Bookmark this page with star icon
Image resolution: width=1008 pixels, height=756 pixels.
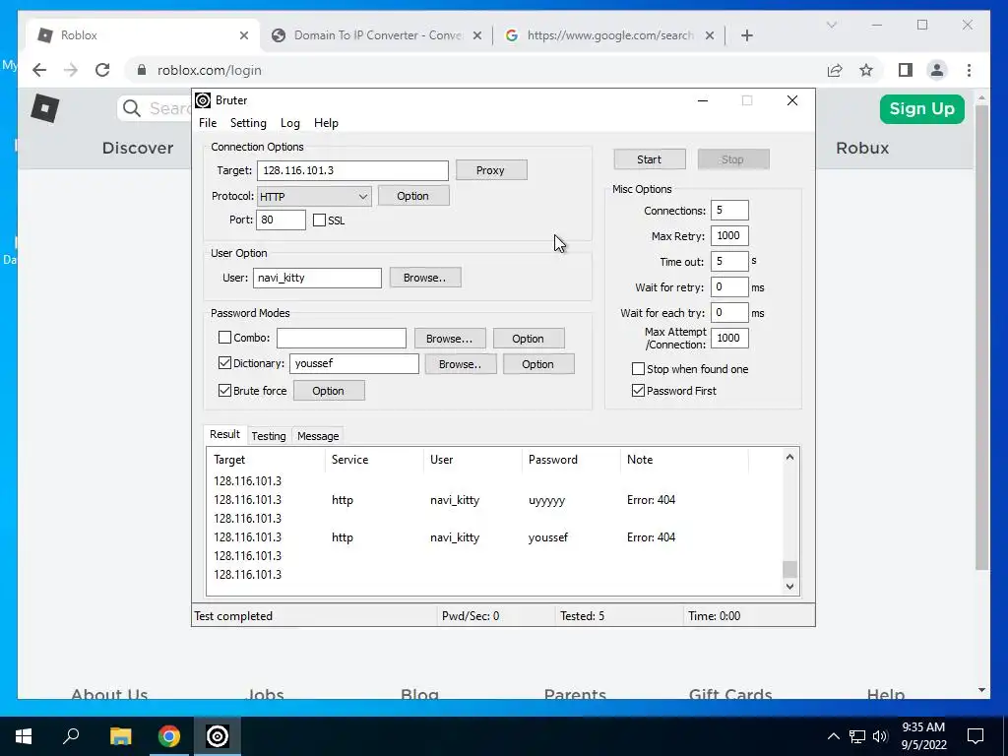(866, 70)
